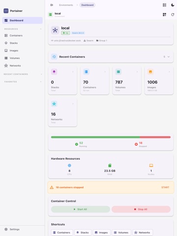Image resolution: width=177 pixels, height=236 pixels.
Task: Click the green local environment icon in the header
Action: 50,15
